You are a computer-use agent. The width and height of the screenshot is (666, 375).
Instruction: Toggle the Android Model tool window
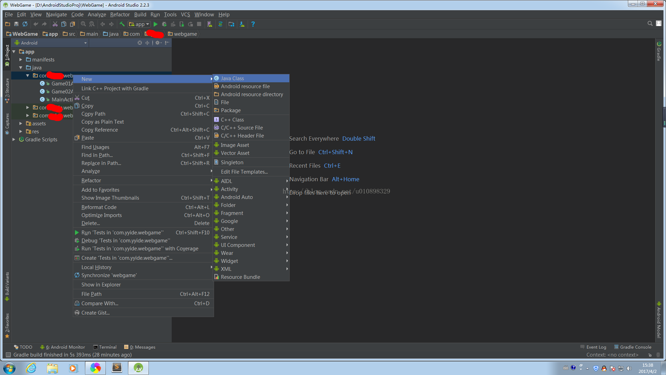(659, 320)
